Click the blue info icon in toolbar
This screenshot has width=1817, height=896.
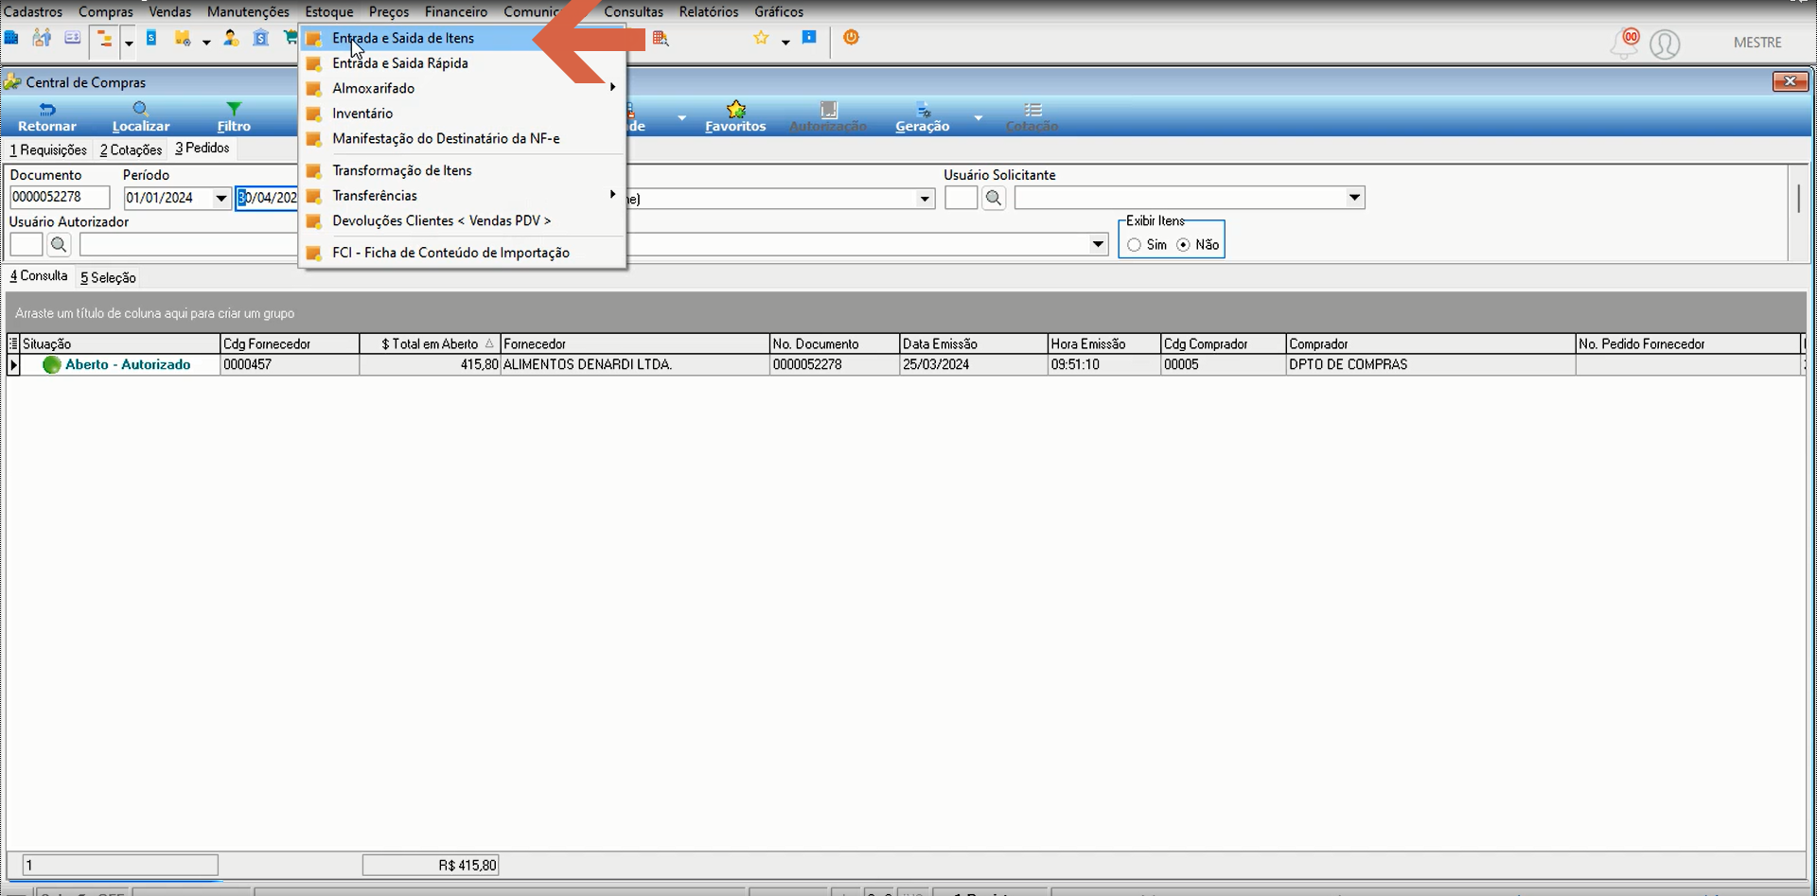coord(809,38)
